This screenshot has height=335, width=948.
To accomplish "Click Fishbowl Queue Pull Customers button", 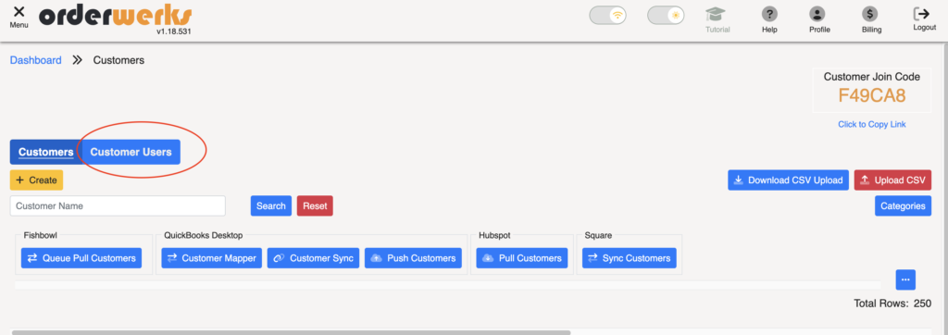I will tap(81, 258).
